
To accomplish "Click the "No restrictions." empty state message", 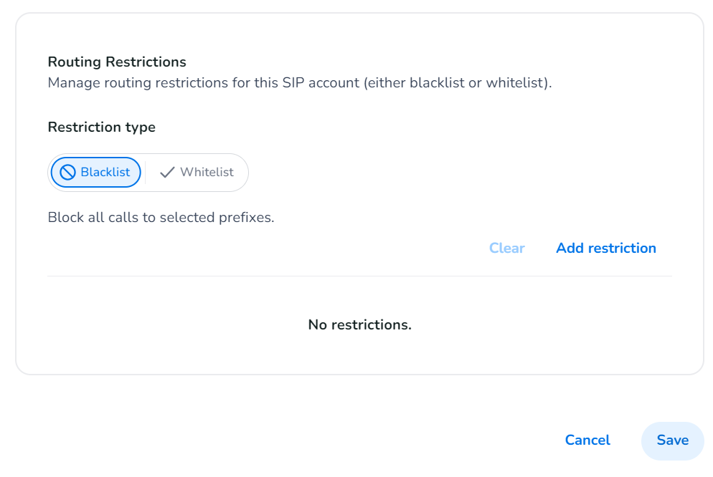I will pos(359,324).
